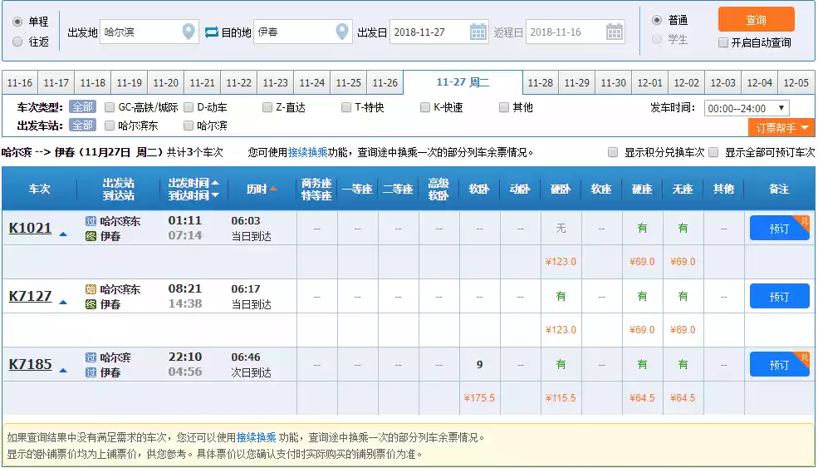818x468 pixels.
Task: Select the 往返 round-trip radio button
Action: [x=17, y=42]
